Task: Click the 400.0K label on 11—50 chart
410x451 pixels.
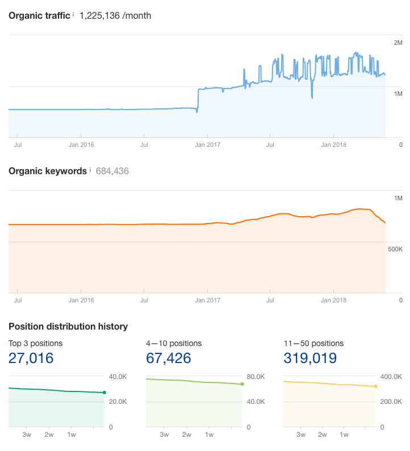Action: (391, 377)
